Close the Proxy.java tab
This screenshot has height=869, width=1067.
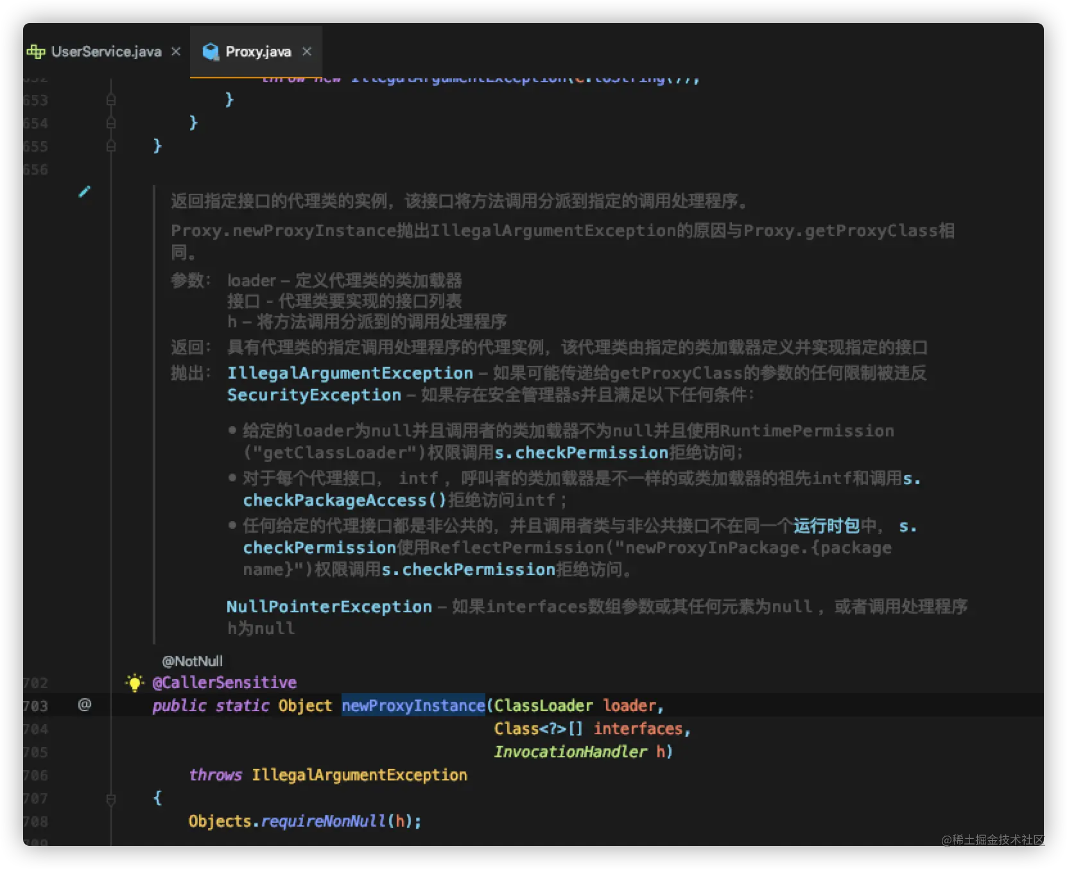click(x=307, y=52)
